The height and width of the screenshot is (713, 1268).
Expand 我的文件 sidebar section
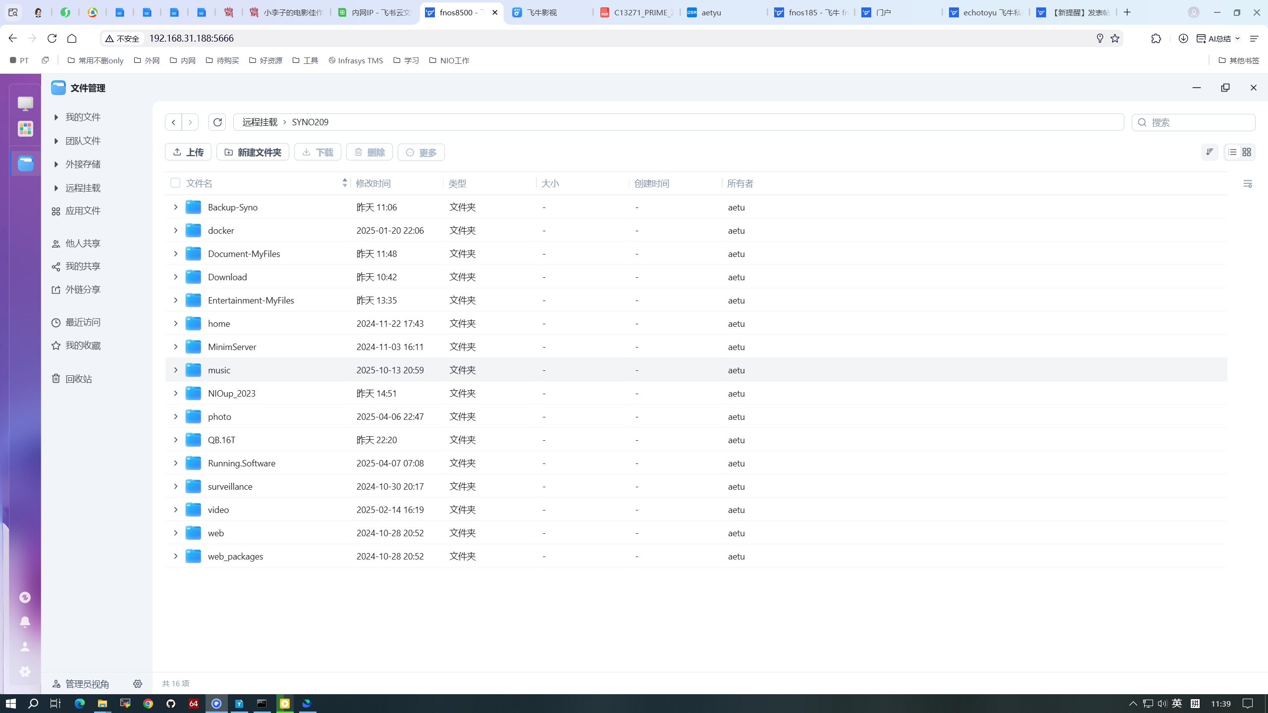coord(56,117)
